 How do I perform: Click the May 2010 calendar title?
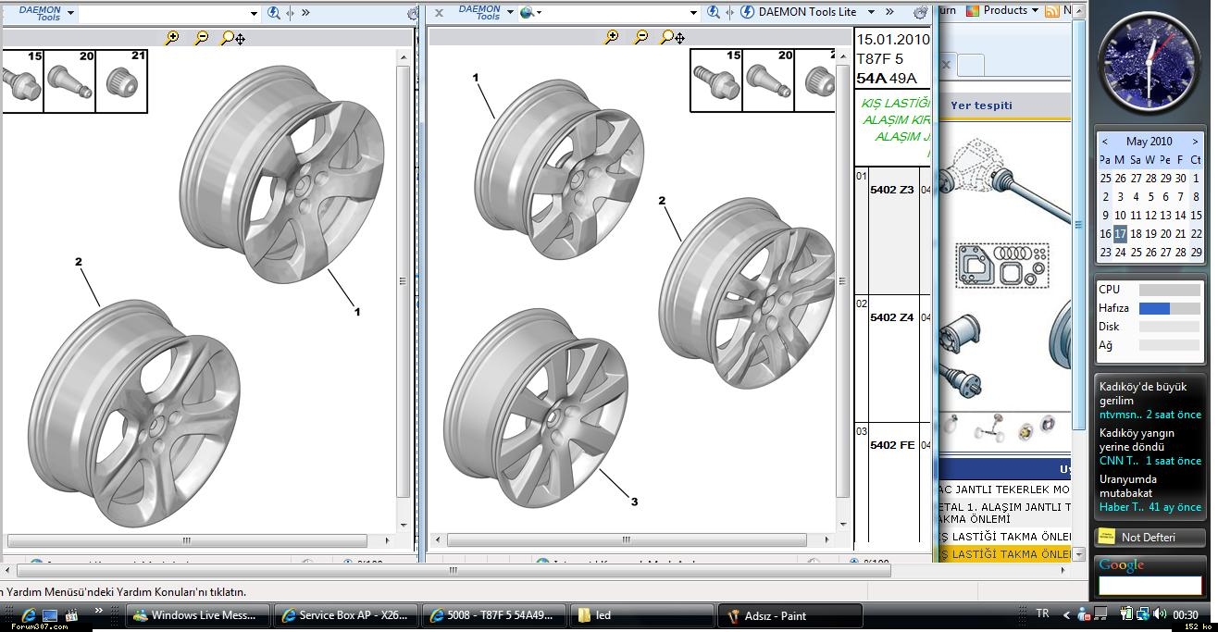pos(1149,142)
